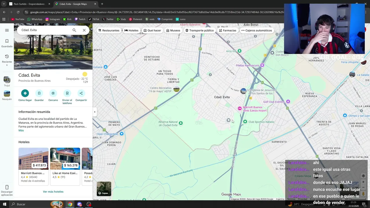Viewport: 370px width, 208px height.
Task: Click the Iglesia de Jesucristo map pin
Action: click(243, 91)
